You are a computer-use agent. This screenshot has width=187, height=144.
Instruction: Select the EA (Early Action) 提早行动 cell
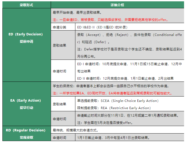26,104
